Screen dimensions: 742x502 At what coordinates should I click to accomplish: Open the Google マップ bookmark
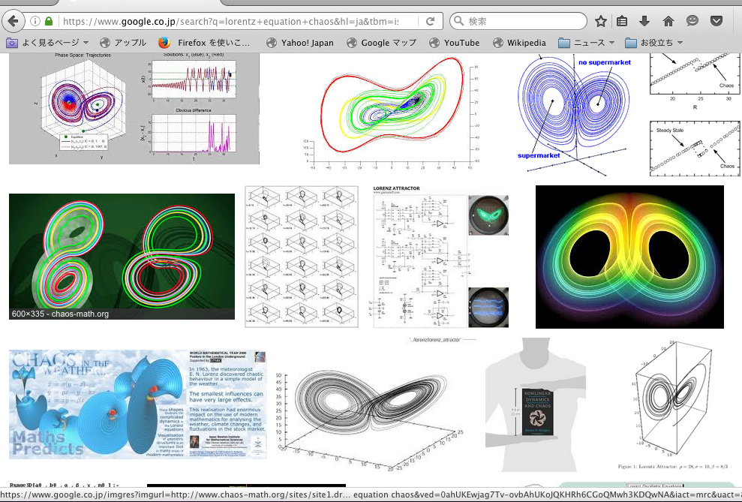381,43
